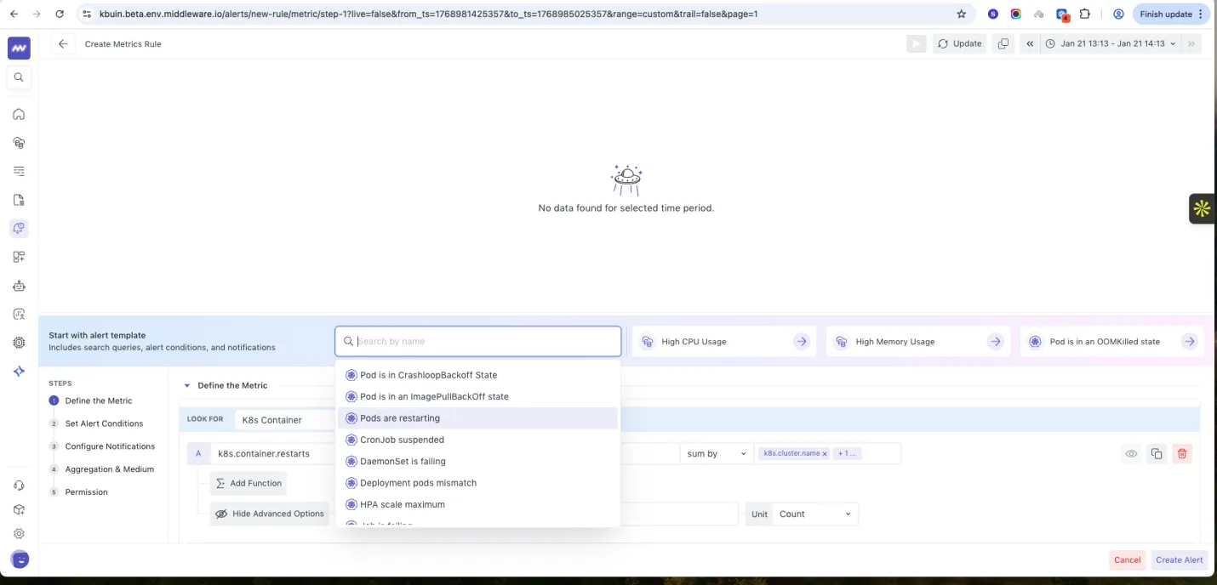Choose Pod is in an OOMKilled state card
The height and width of the screenshot is (585, 1217).
[x=1112, y=341]
